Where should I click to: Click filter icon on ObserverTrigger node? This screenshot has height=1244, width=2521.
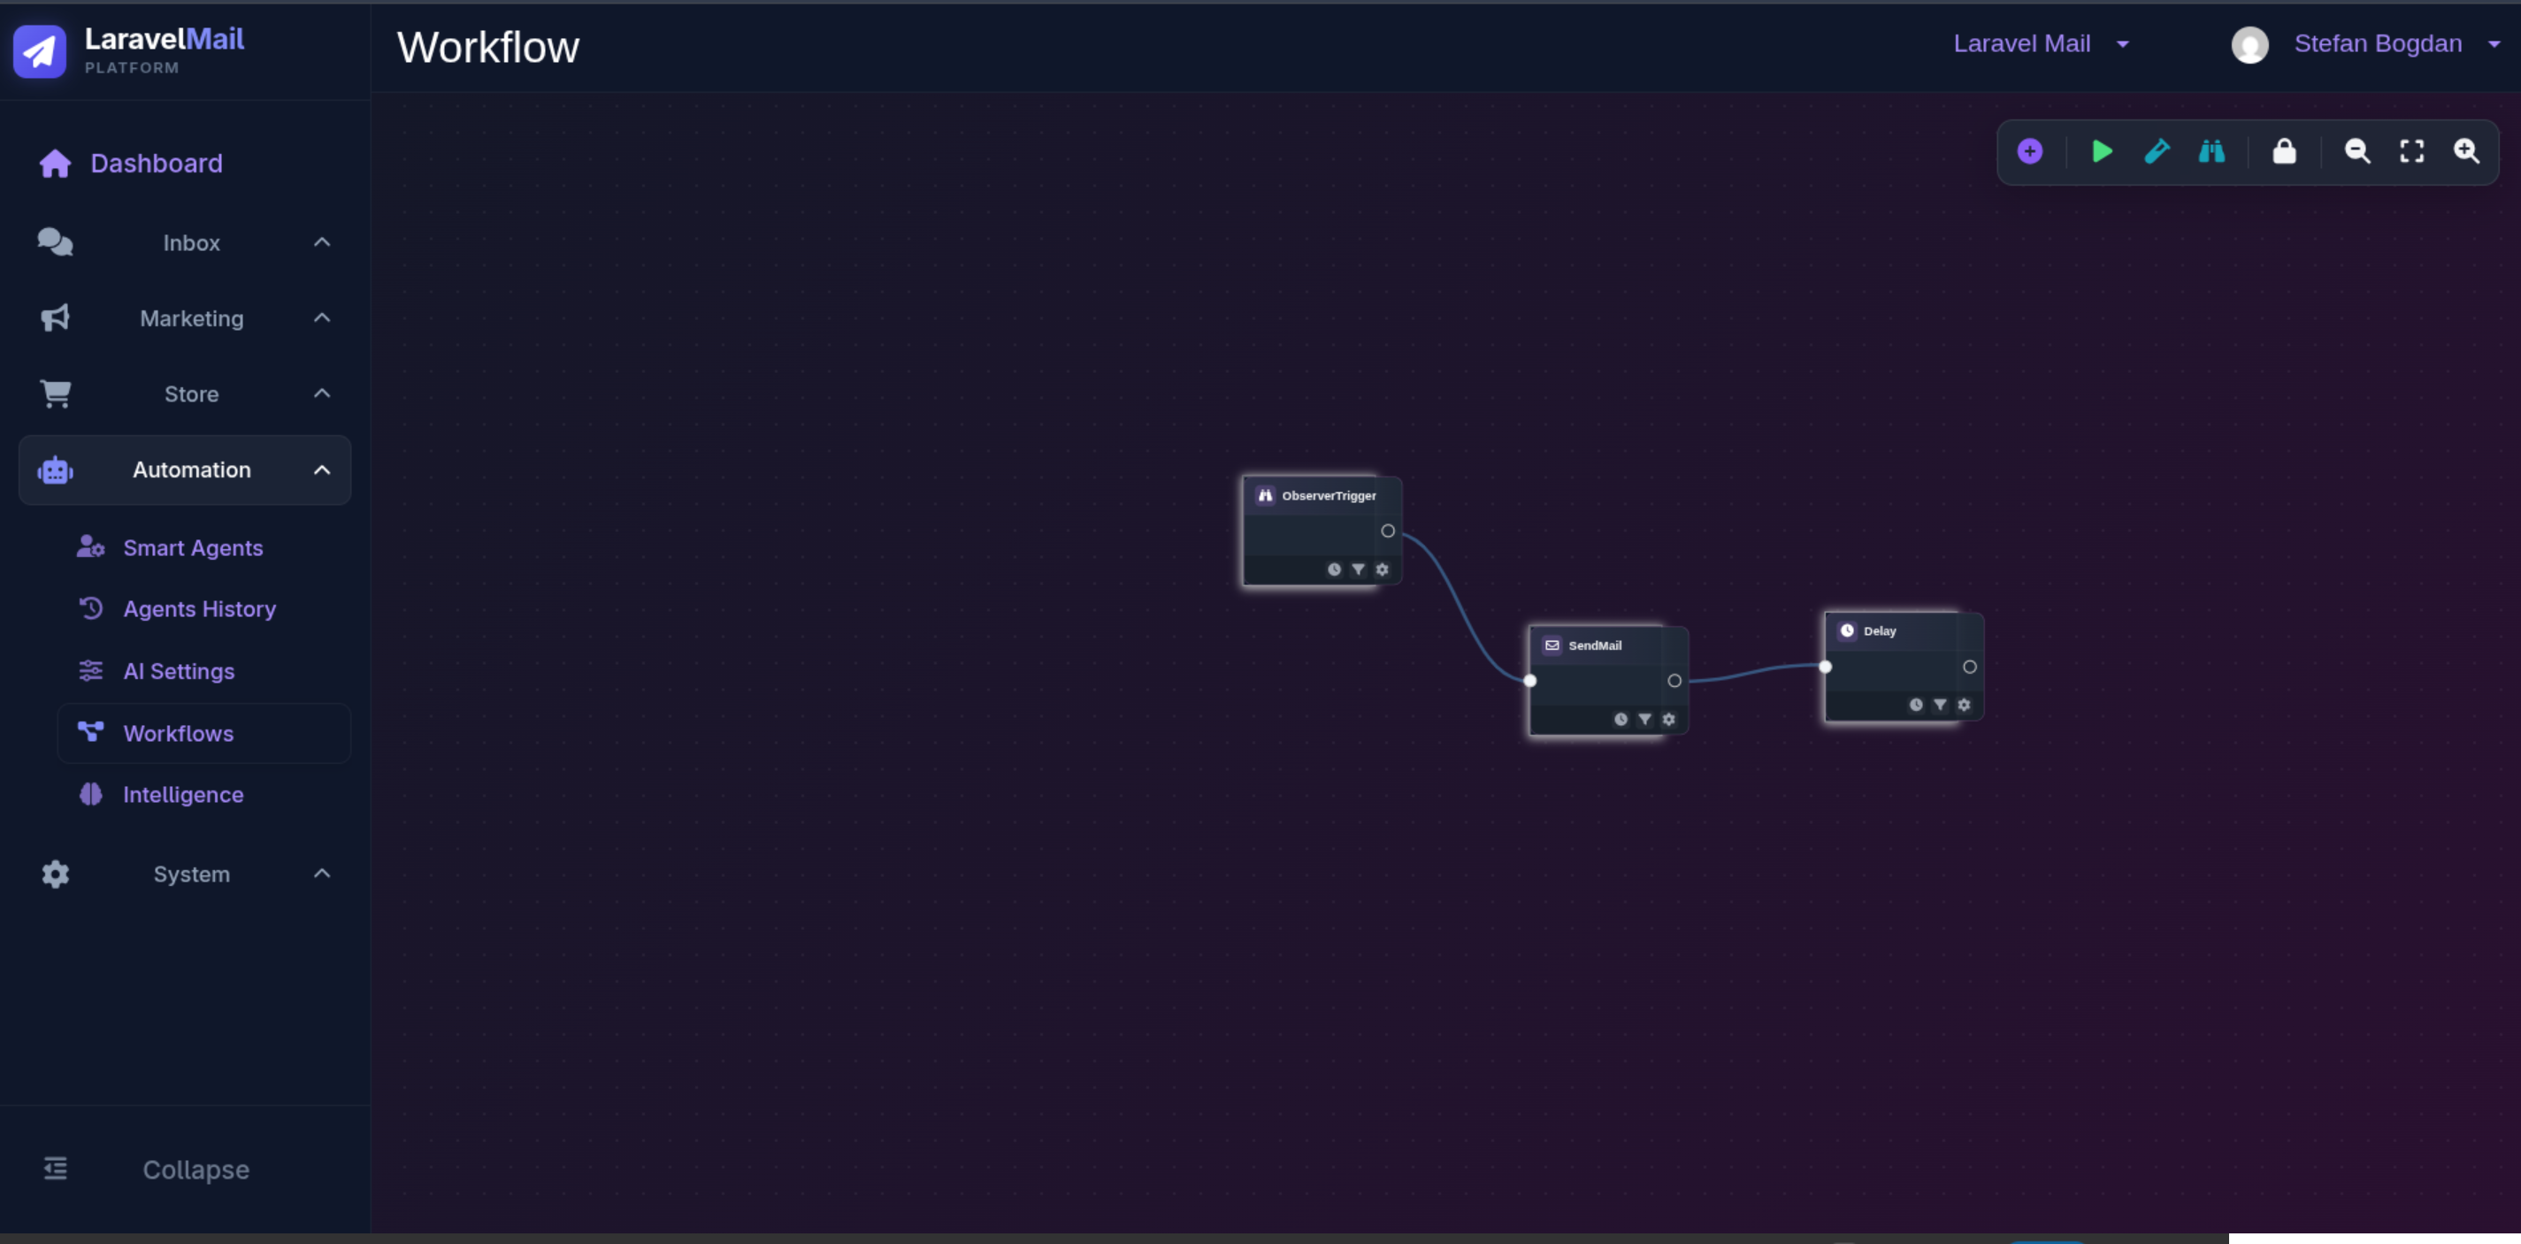click(x=1358, y=569)
